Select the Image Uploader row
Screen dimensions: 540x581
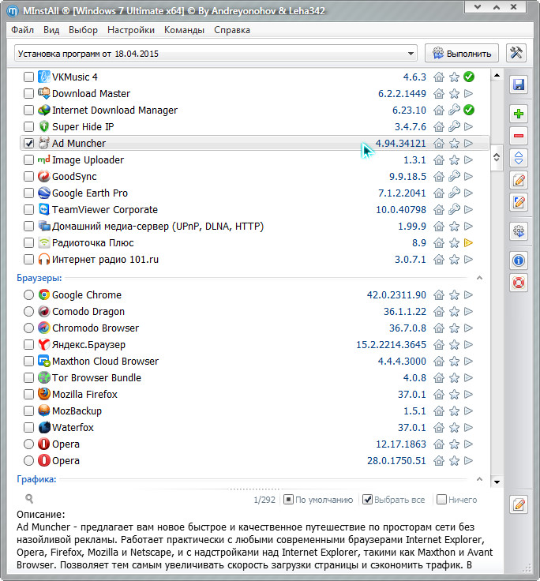click(255, 160)
